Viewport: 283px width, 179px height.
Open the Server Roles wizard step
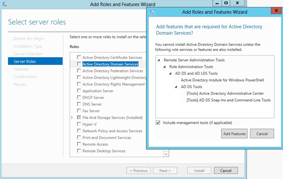coord(35,61)
